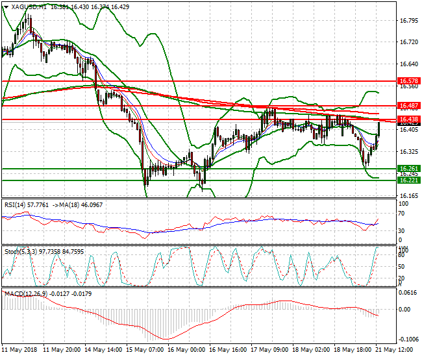The image size is (422, 357).
Task: Select the 14 May 14:00 time label
Action: click(103, 350)
